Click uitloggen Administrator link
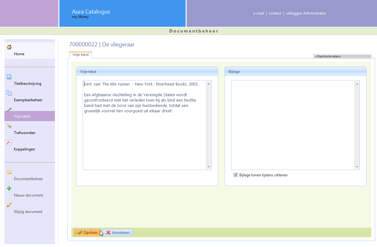The width and height of the screenshot is (377, 247). click(x=306, y=13)
